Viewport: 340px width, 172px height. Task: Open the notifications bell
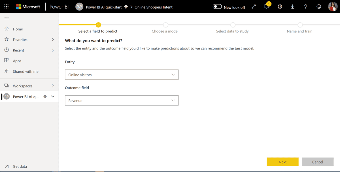tap(266, 7)
